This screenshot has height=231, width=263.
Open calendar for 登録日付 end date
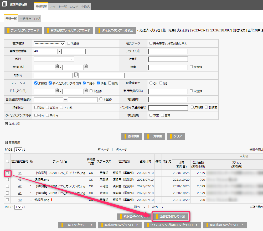point(86,67)
